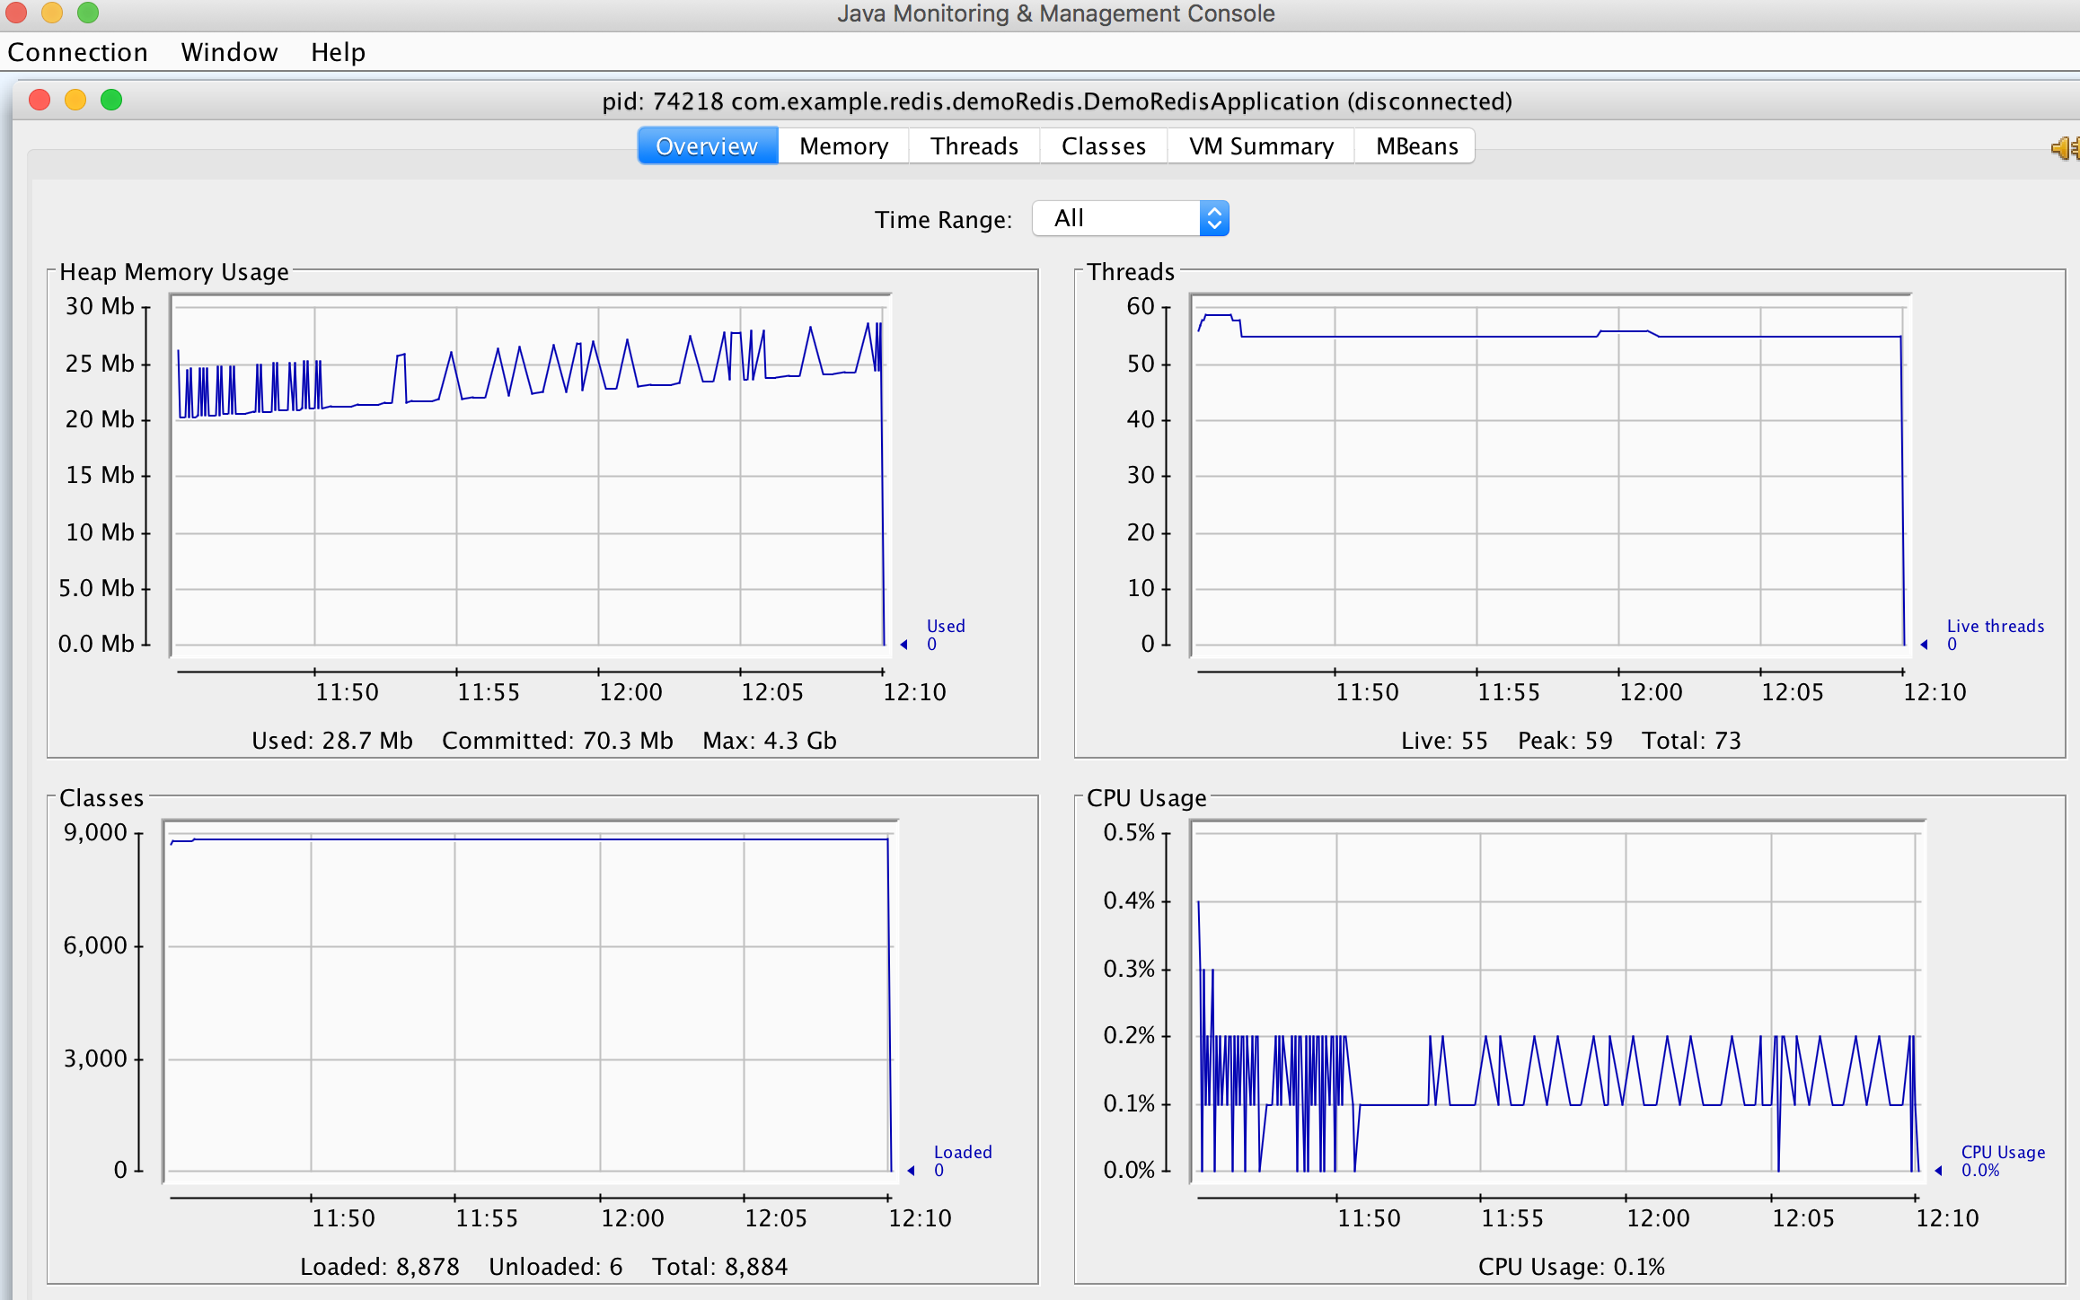This screenshot has height=1300, width=2080.
Task: Click the 'Live: 55' thread count
Action: (x=1444, y=741)
